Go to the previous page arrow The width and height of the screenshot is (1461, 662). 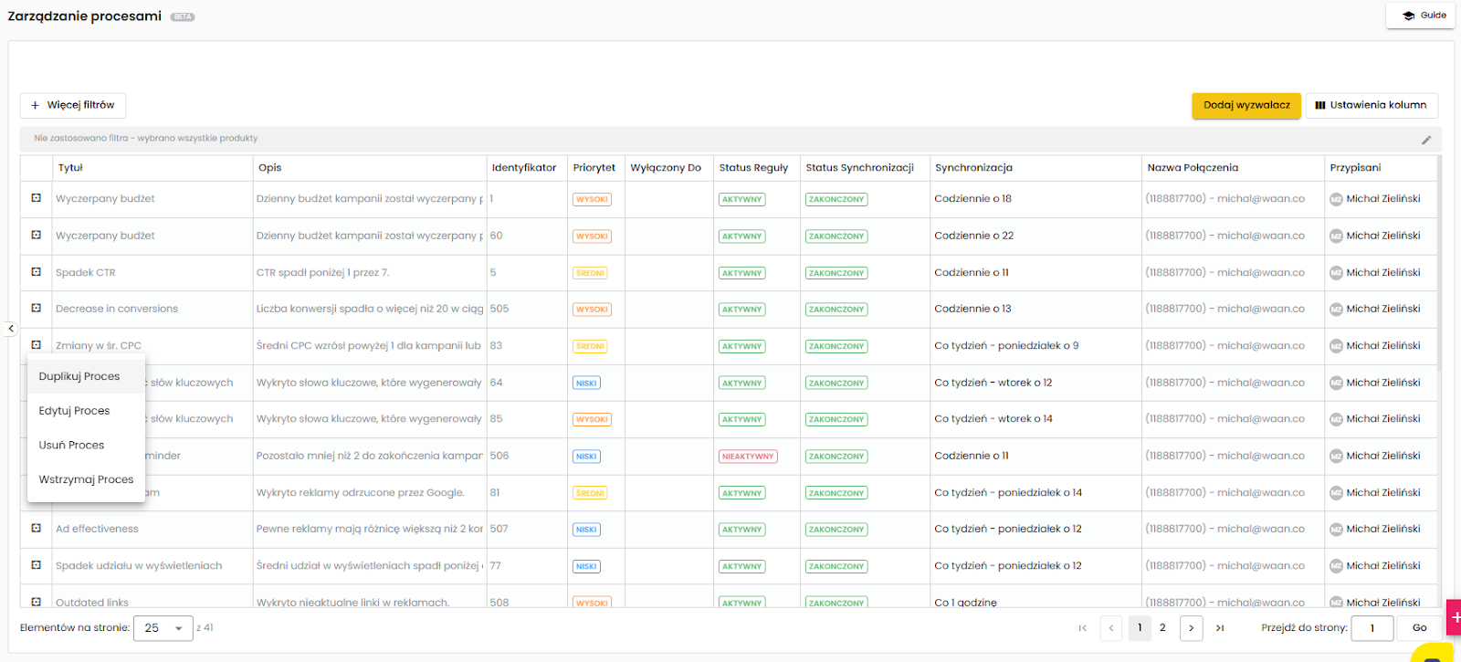(x=1111, y=628)
